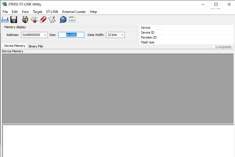Click the Device value field
Viewport: 235px width, 157px height.
pos(197,28)
